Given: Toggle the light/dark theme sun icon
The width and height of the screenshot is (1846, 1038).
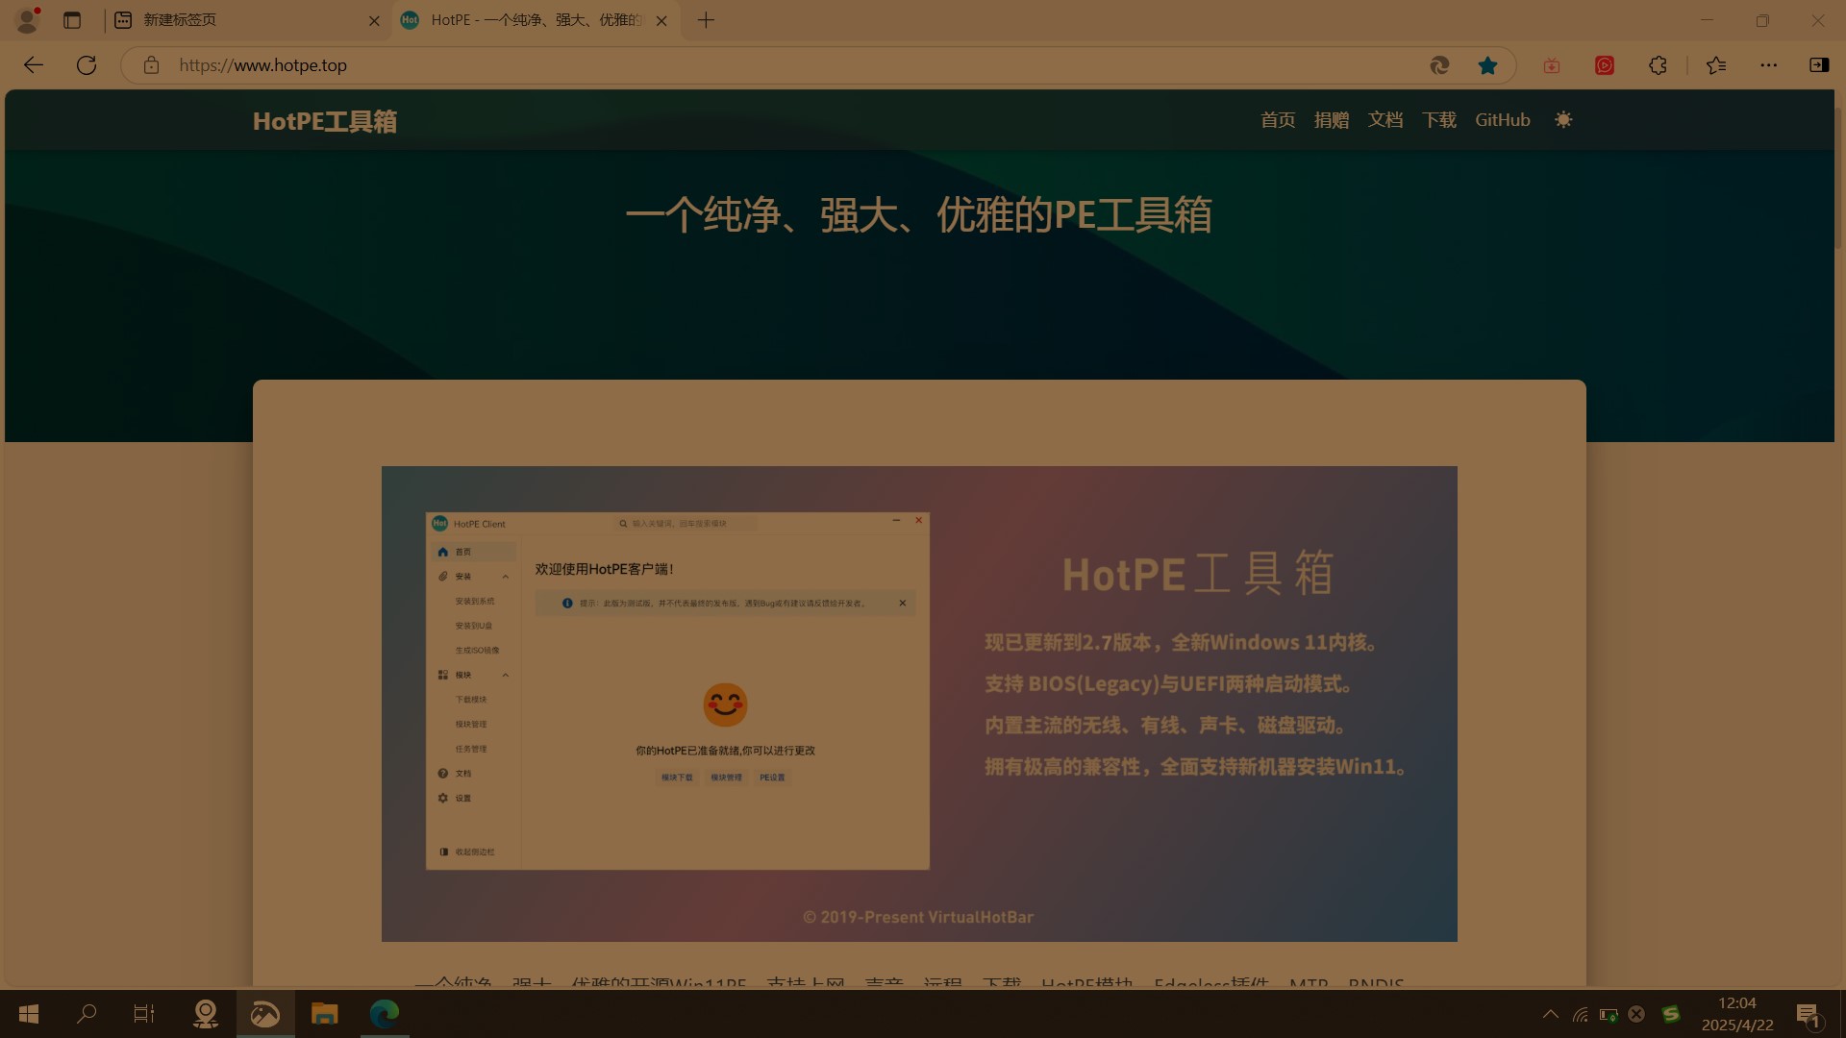Looking at the screenshot, I should coord(1563,120).
